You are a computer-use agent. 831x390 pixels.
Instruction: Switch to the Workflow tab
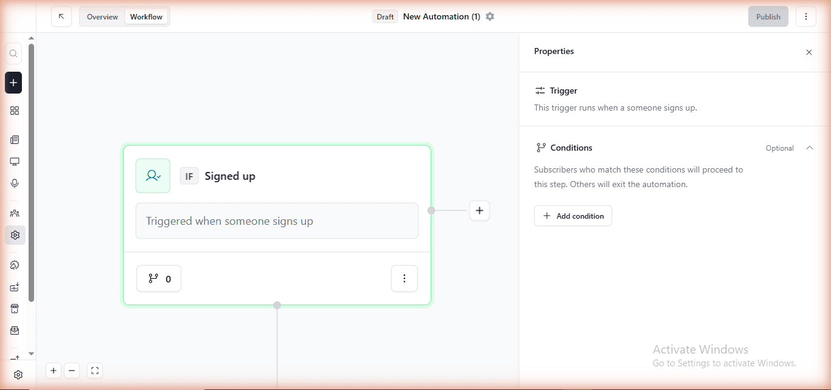click(147, 16)
